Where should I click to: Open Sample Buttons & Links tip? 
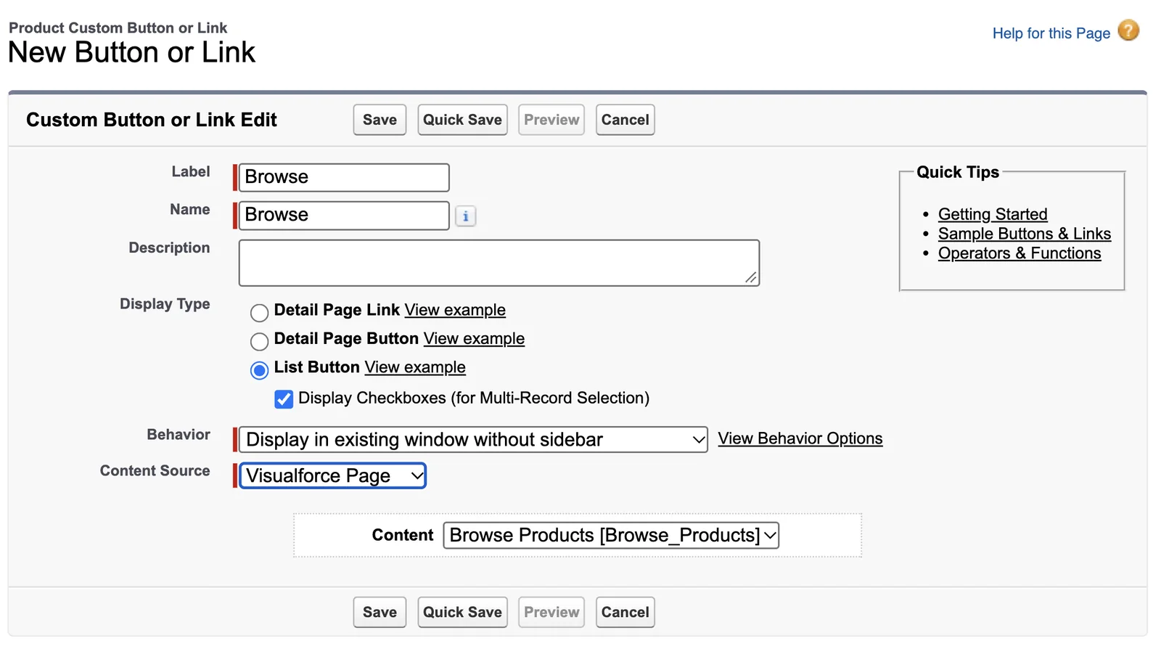click(1024, 234)
